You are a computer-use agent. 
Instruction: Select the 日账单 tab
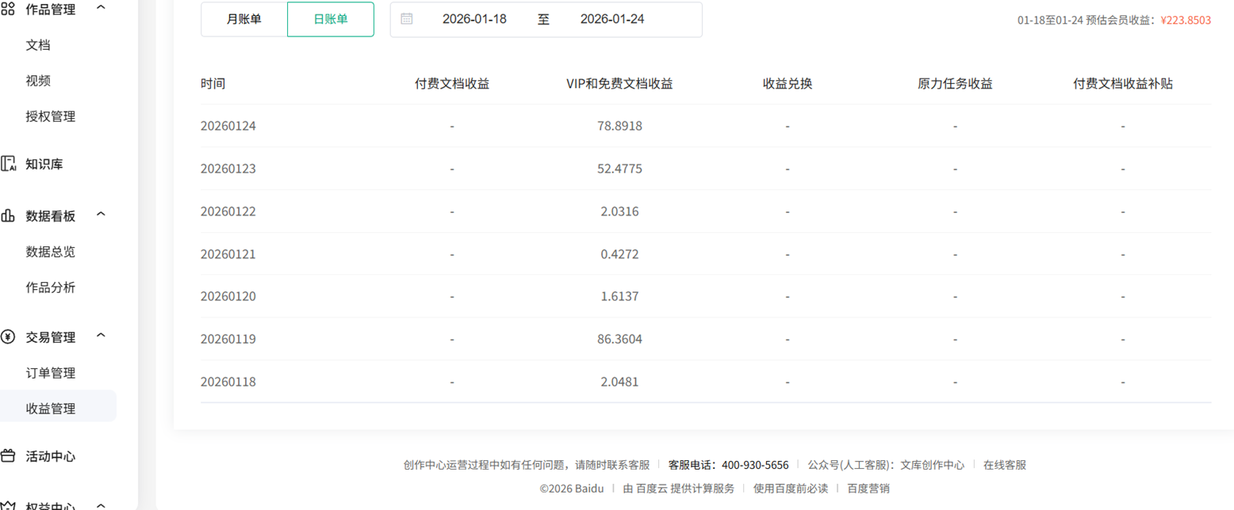pos(330,17)
